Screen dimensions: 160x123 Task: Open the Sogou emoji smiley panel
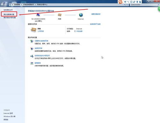[x=131, y=2]
